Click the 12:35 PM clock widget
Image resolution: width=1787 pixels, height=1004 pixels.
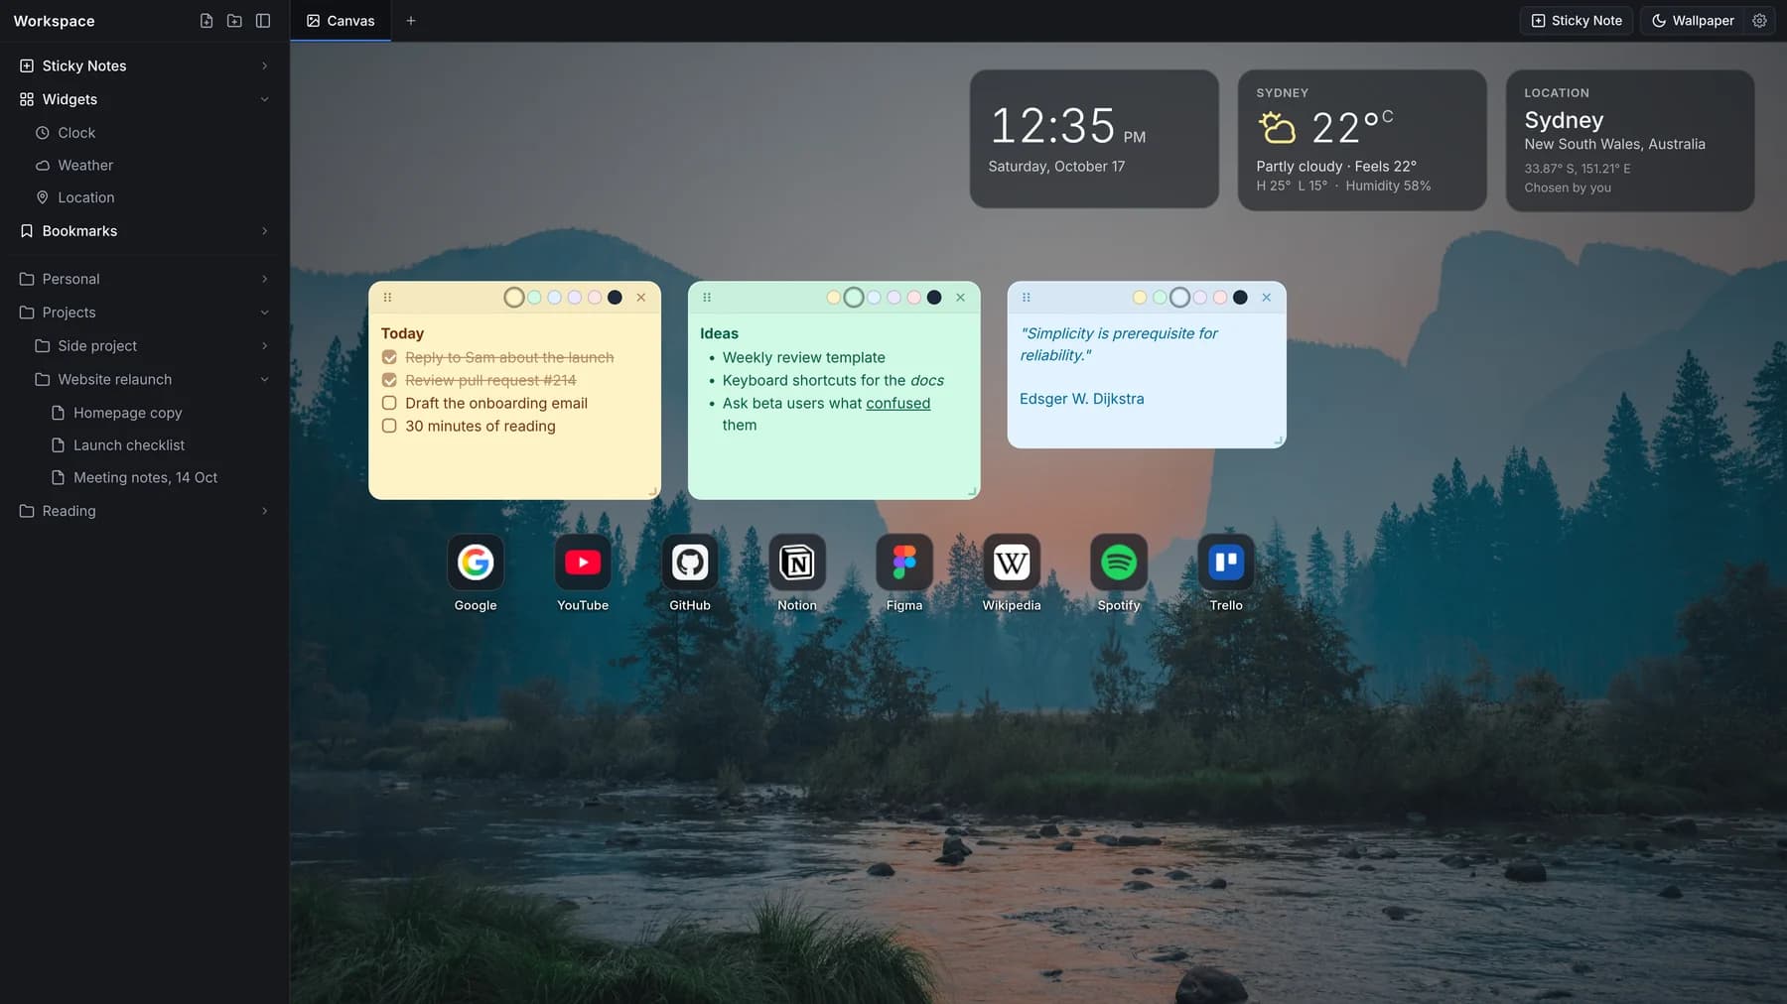(x=1094, y=139)
